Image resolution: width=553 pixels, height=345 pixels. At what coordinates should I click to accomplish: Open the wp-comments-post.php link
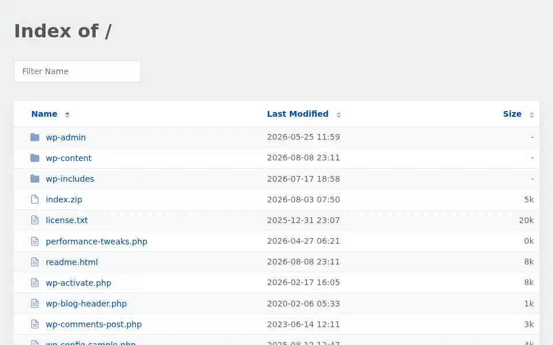point(93,324)
